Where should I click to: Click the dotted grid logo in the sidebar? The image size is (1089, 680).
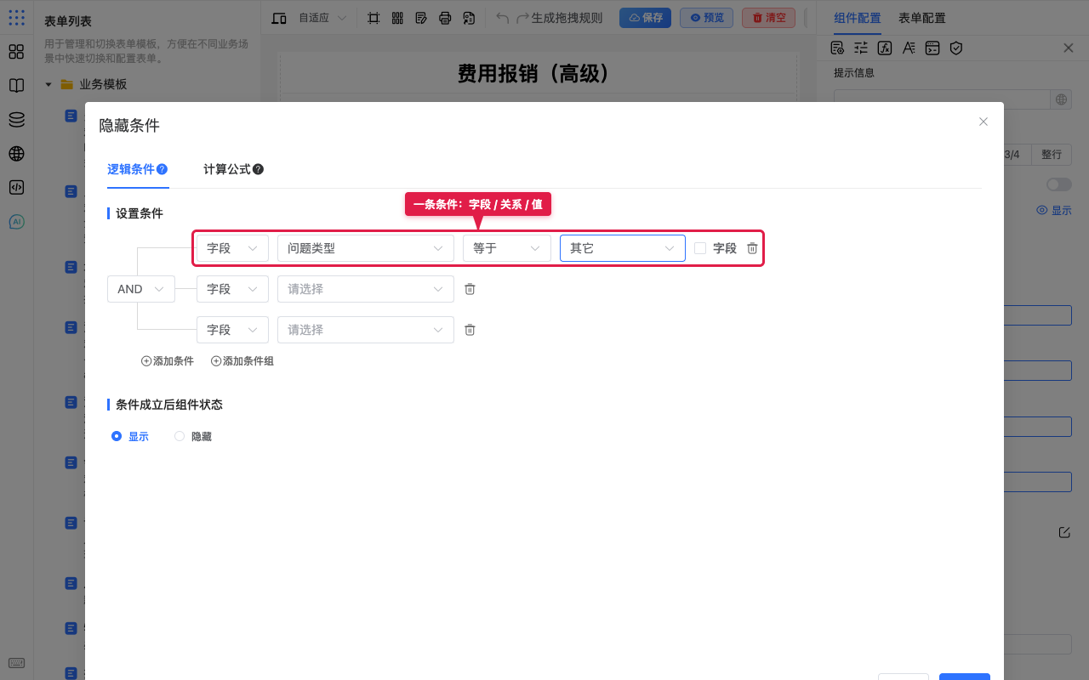click(x=16, y=17)
